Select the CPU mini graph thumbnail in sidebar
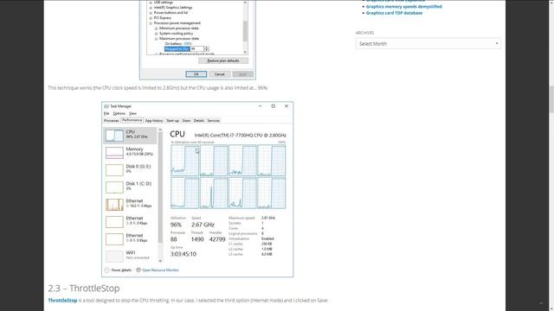This screenshot has width=554, height=311. [114, 136]
